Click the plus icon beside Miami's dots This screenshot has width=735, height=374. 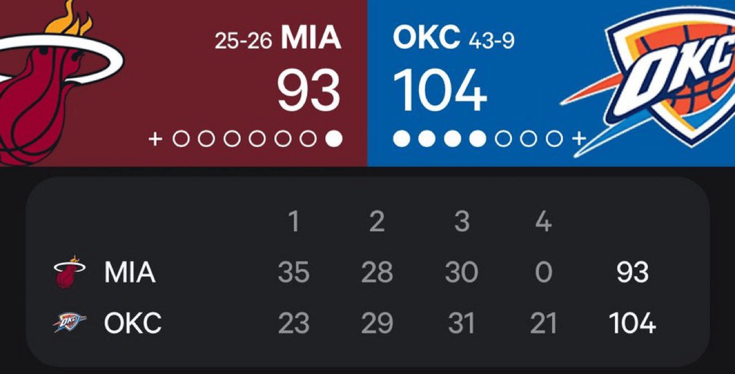156,140
